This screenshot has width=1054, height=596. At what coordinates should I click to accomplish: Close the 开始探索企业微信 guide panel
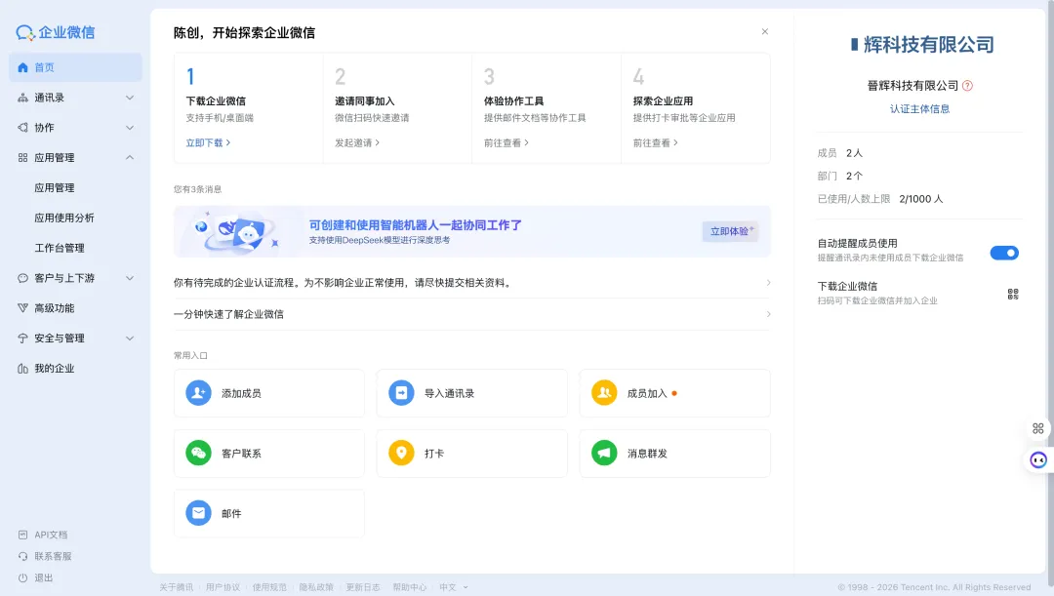pos(765,31)
